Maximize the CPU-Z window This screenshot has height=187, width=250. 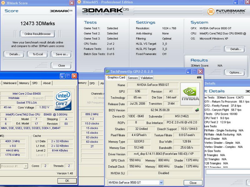click(x=68, y=76)
